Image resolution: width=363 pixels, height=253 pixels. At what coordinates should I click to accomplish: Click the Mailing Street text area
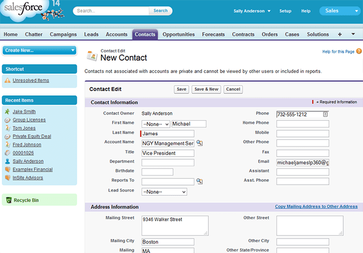pyautogui.click(x=175, y=226)
